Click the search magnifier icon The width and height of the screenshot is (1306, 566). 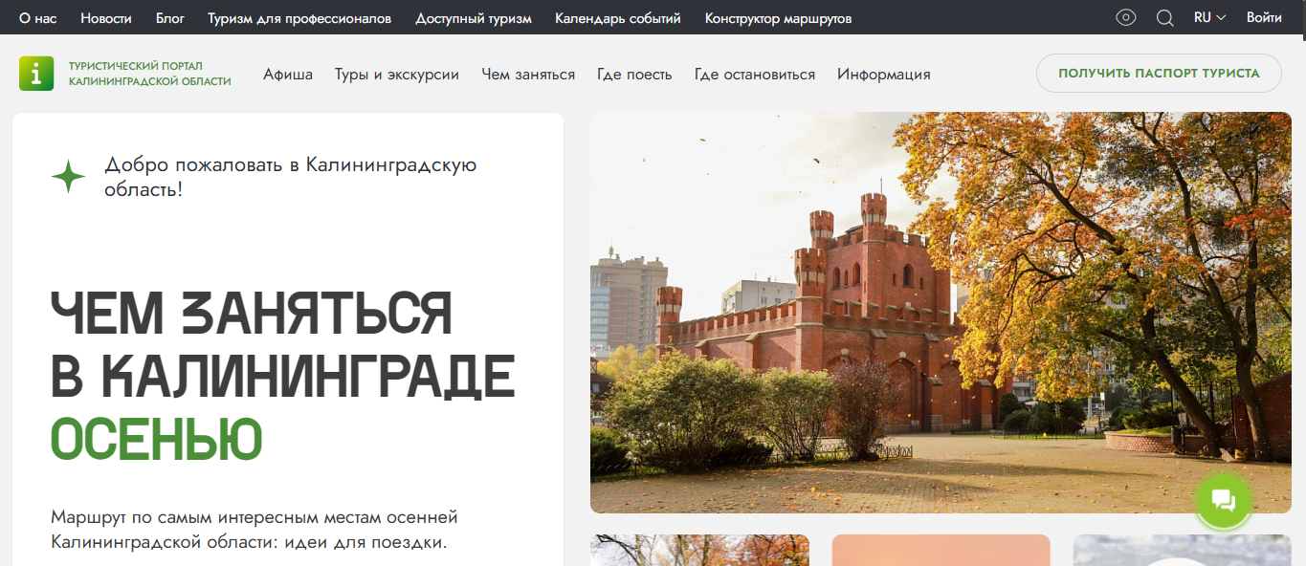(x=1164, y=17)
